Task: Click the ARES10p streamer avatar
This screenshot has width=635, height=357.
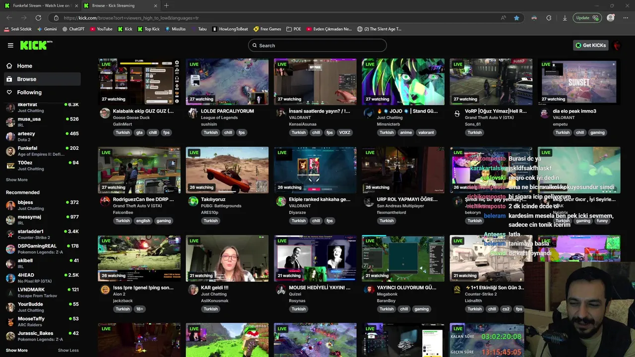Action: [x=193, y=201]
